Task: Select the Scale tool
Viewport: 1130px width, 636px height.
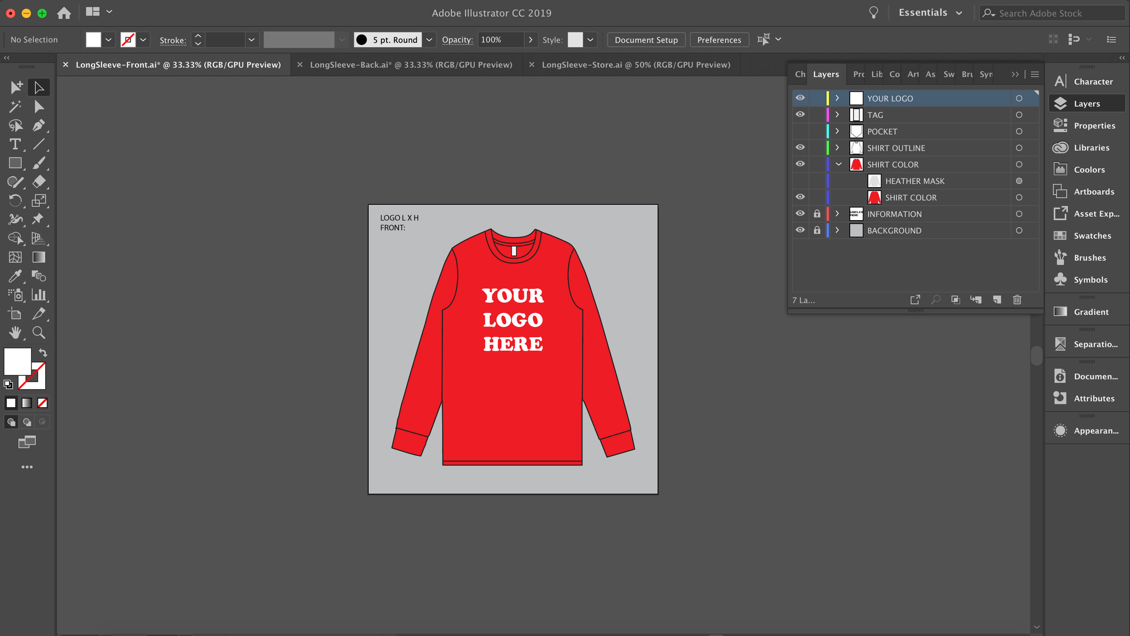Action: (x=39, y=200)
